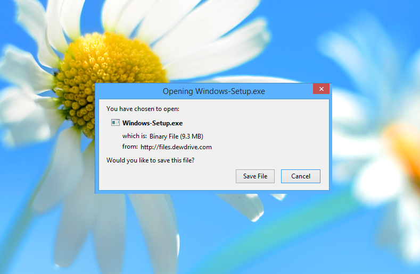Image resolution: width=420 pixels, height=274 pixels.
Task: Click the 'which is:' label
Action: click(x=135, y=136)
